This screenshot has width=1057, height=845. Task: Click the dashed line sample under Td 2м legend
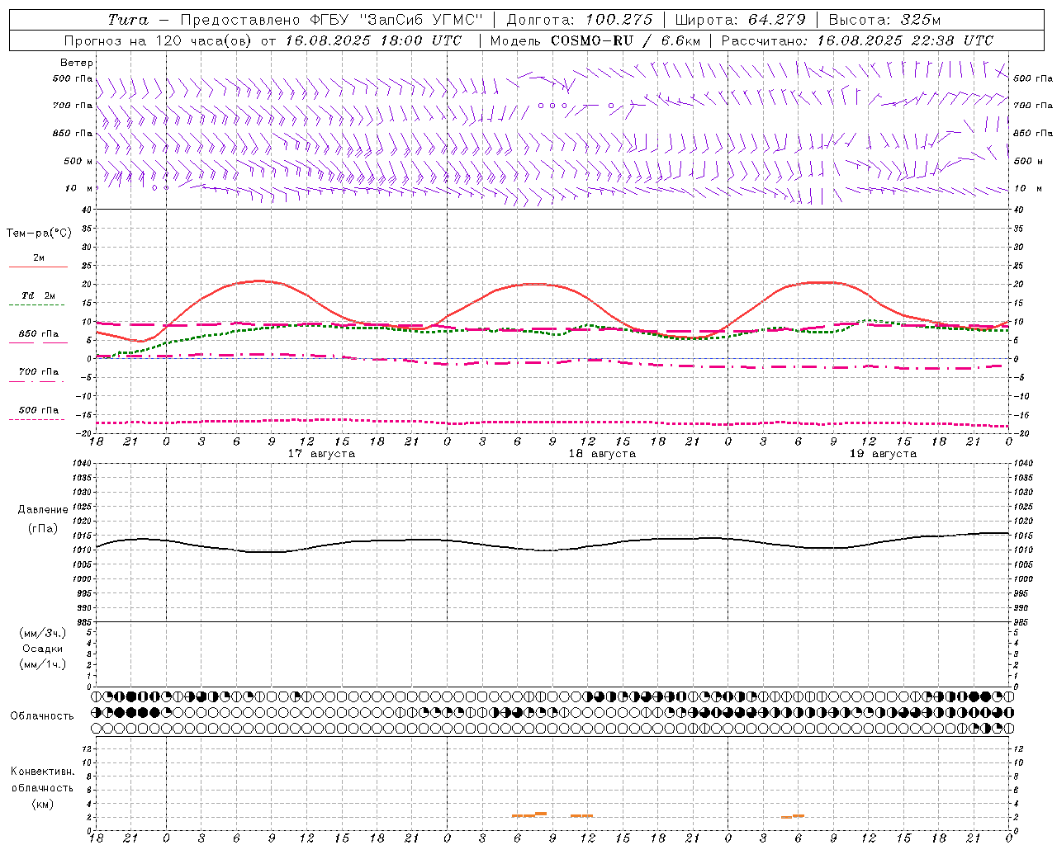tap(37, 304)
